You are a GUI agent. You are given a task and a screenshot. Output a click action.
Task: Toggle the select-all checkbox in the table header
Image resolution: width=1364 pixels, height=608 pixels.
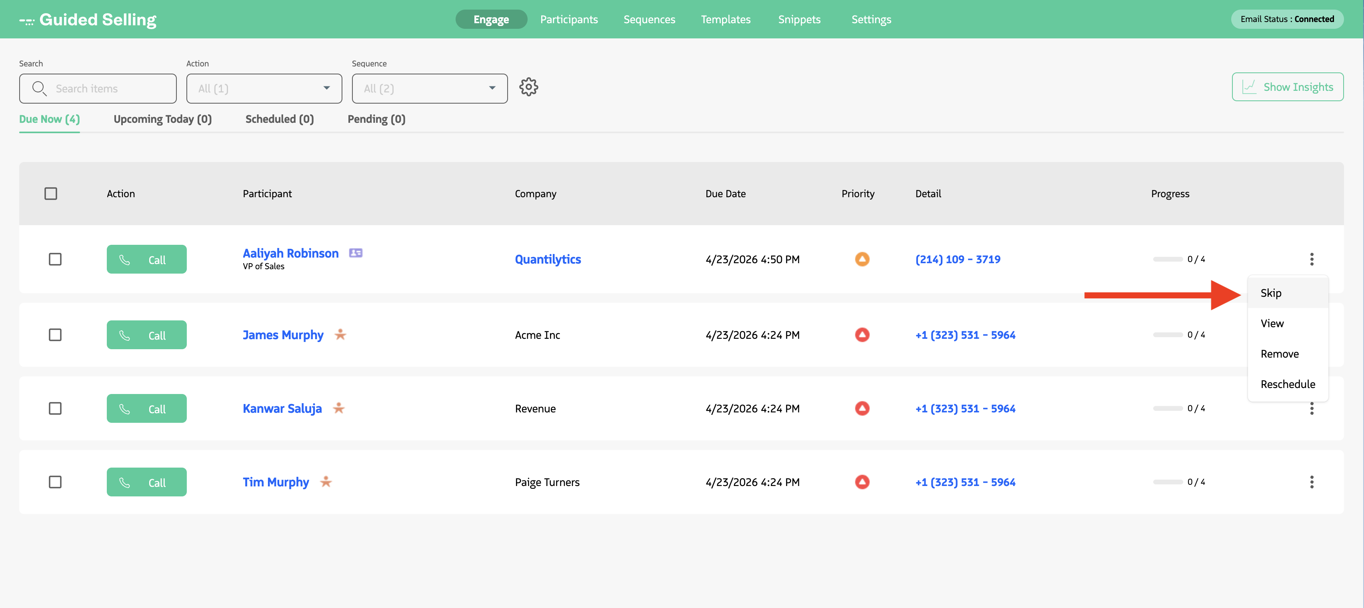pyautogui.click(x=51, y=194)
